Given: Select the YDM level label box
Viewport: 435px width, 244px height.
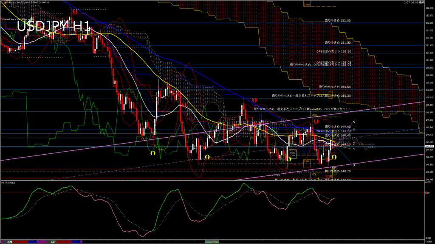Looking at the screenshot, I should 315,115.
